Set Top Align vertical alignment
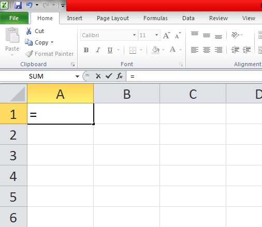The width and height of the screenshot is (262, 227). [x=195, y=34]
